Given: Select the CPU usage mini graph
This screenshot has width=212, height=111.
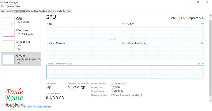Looking at the screenshot, I should click(8, 21).
